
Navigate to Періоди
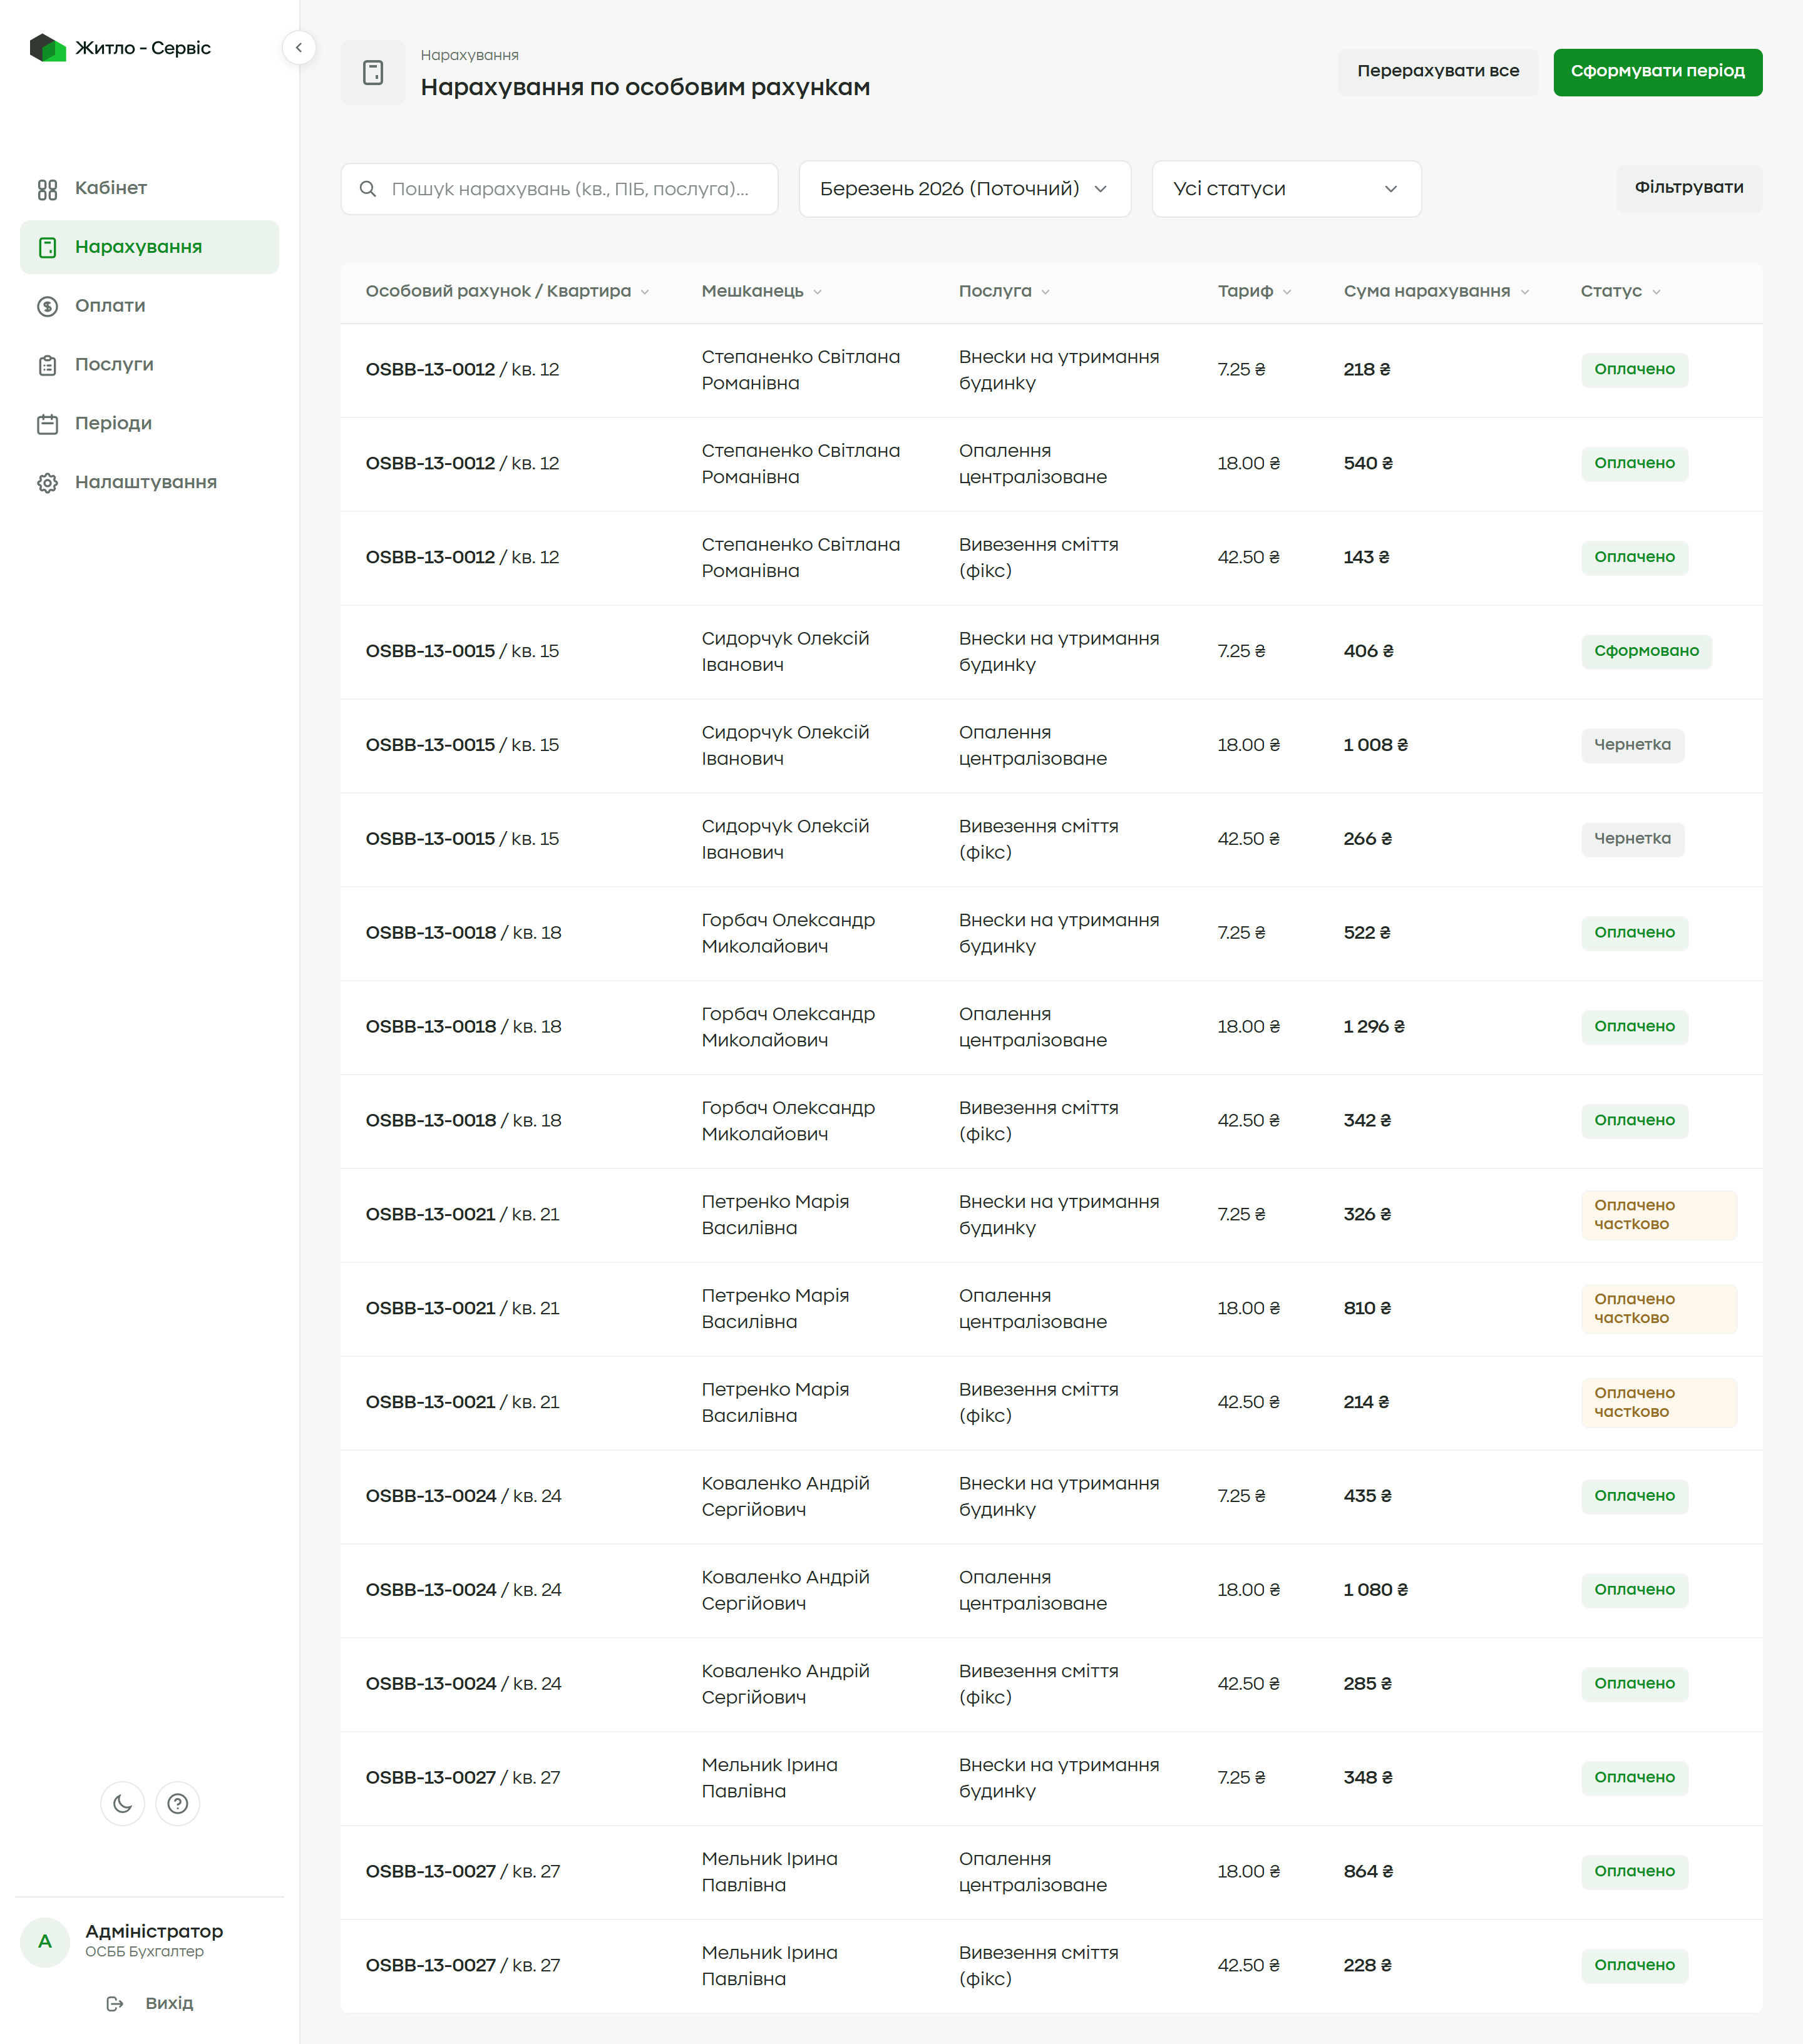point(149,424)
